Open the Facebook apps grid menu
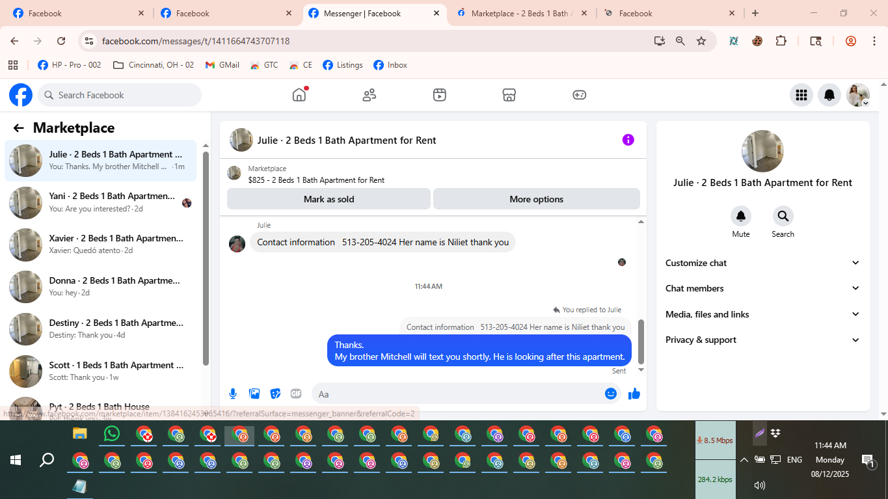 [x=801, y=95]
